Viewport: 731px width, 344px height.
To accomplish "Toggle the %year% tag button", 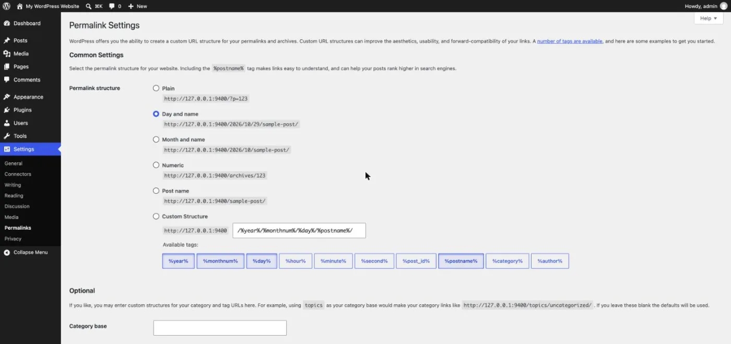I will click(179, 261).
